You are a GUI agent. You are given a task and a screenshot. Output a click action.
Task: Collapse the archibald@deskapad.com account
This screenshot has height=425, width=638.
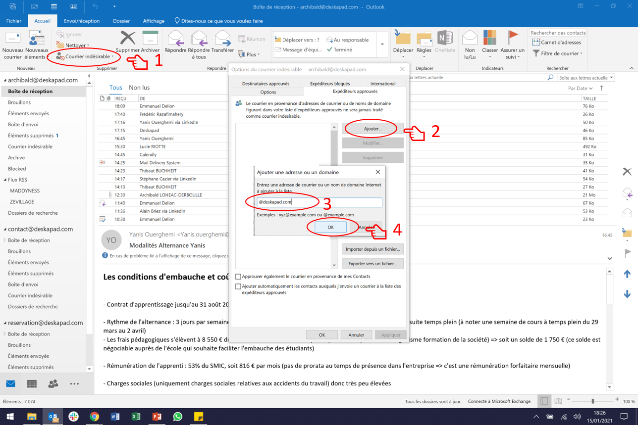4,80
